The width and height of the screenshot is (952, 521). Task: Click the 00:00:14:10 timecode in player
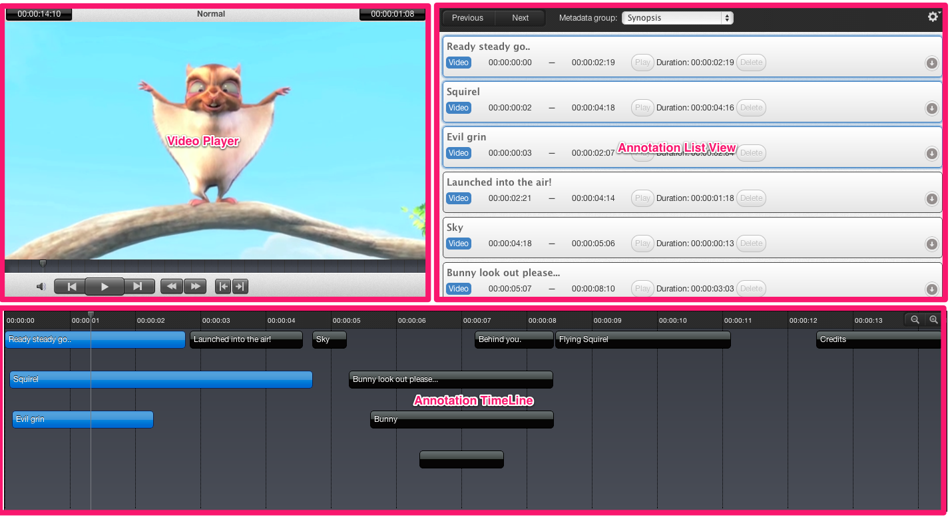39,14
